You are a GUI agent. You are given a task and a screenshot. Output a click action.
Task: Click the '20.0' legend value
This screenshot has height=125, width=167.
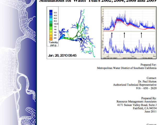55,13
